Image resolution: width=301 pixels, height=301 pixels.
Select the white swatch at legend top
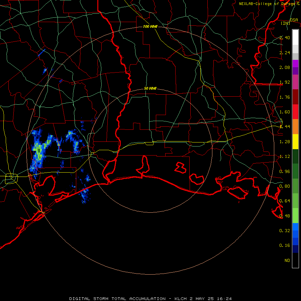point(295,37)
